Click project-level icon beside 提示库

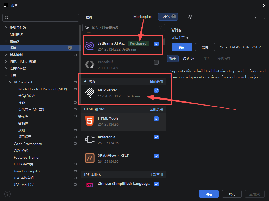(75, 116)
